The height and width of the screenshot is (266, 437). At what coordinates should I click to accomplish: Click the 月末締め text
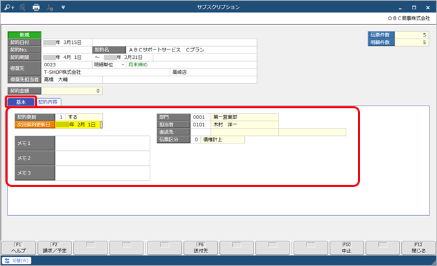[x=138, y=65]
